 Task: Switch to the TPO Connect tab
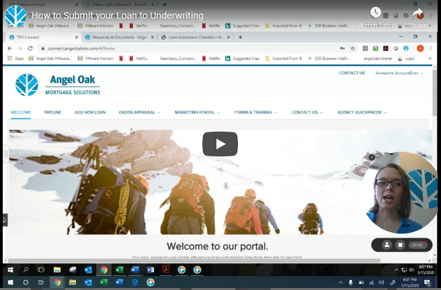[42, 37]
